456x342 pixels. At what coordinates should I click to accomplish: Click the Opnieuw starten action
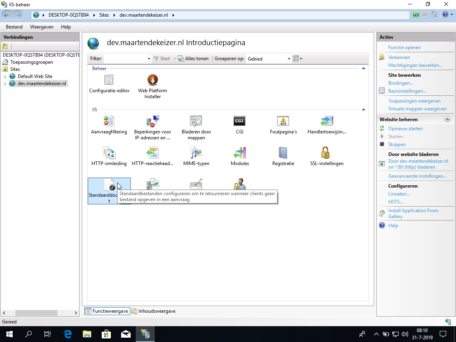pos(405,129)
